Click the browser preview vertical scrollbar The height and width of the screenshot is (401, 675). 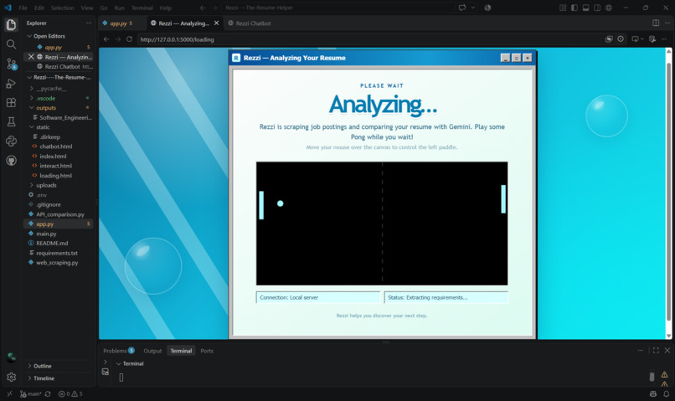[x=668, y=193]
